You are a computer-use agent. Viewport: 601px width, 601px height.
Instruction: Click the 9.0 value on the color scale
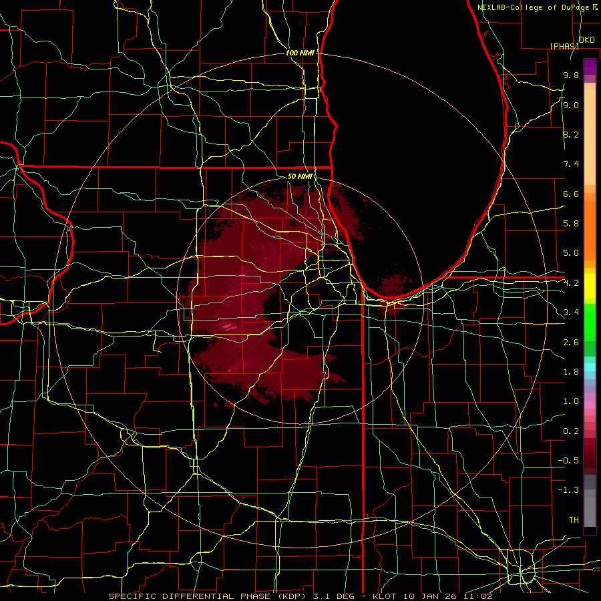tap(571, 106)
